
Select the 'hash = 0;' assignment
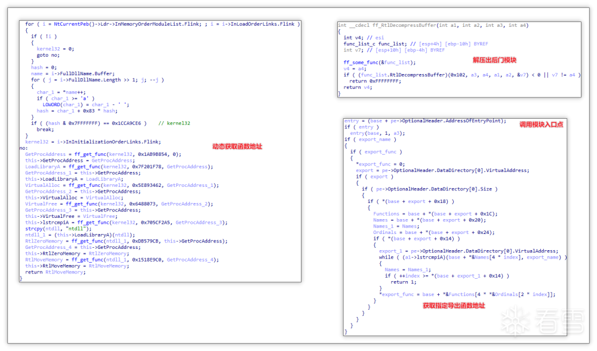[x=44, y=67]
